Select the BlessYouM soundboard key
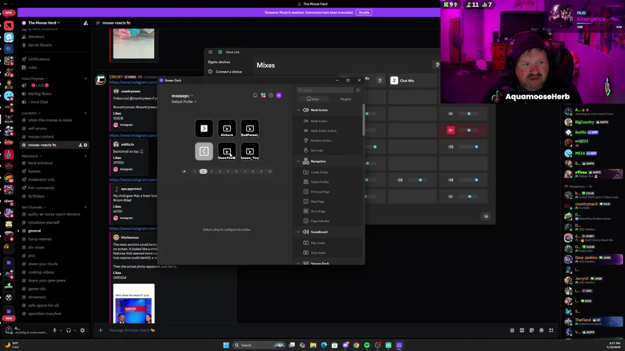Image resolution: width=625 pixels, height=351 pixels. 227,152
